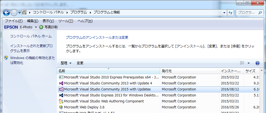266x113 pixels.
Task: Click Microsoft Web Deploy 3.6 icon
Action: coord(61,107)
